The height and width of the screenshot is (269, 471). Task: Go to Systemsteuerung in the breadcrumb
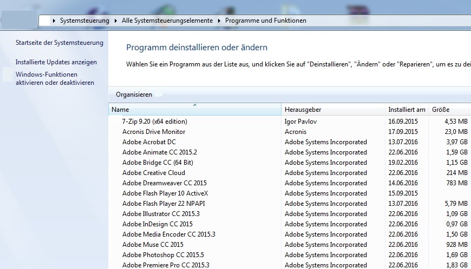click(x=84, y=21)
